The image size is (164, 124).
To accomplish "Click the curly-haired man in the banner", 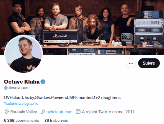I will [93, 29].
